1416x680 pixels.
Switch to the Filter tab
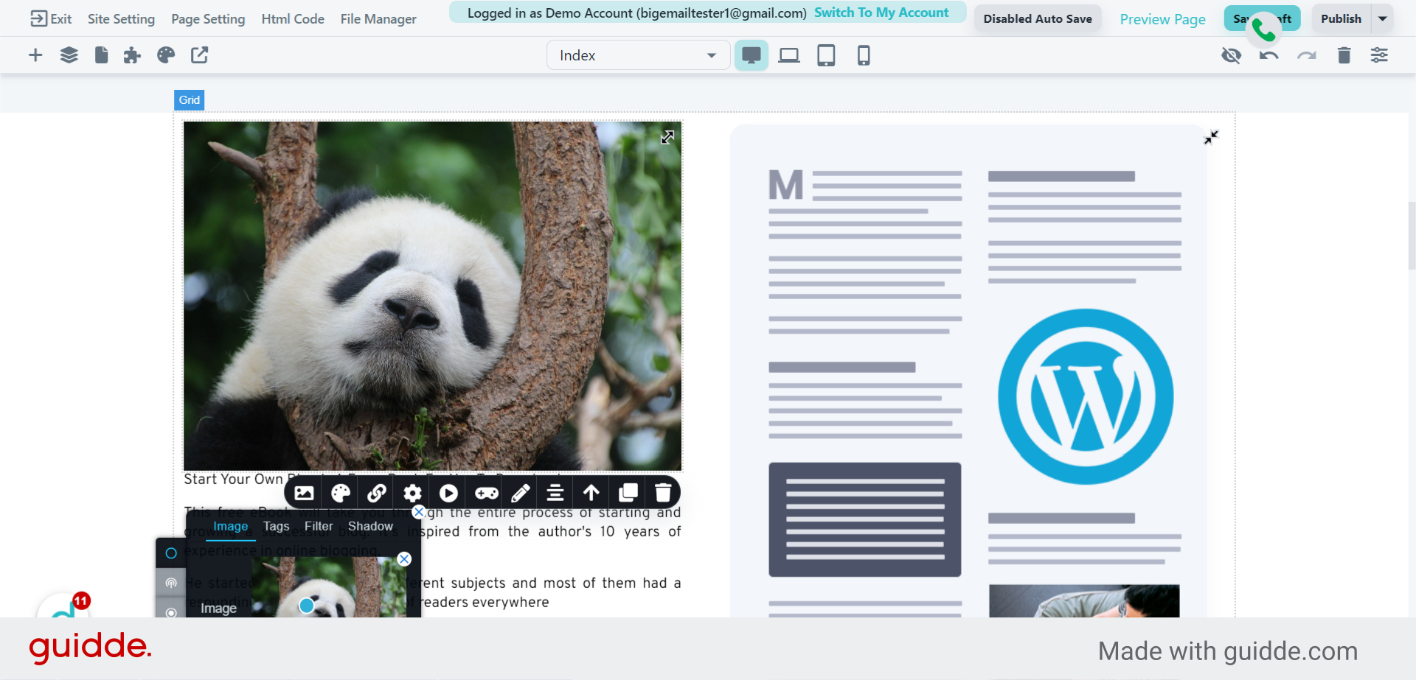[319, 526]
